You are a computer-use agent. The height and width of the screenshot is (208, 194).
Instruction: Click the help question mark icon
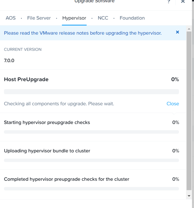tap(169, 1)
